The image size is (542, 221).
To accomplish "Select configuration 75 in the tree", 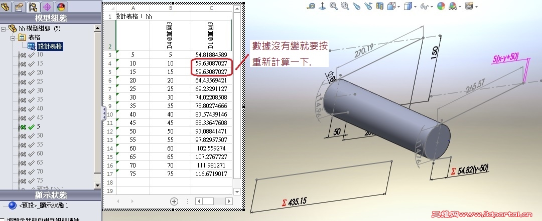I will click(40, 180).
